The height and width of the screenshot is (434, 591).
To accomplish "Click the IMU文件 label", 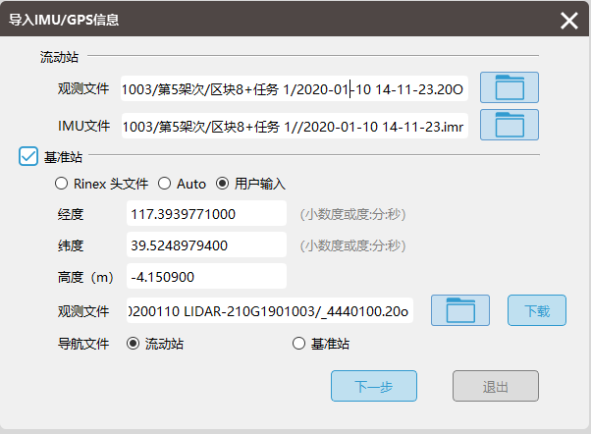I will 83,126.
